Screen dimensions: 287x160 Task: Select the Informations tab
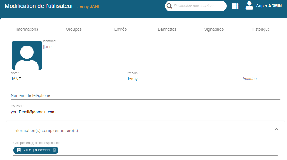27,29
